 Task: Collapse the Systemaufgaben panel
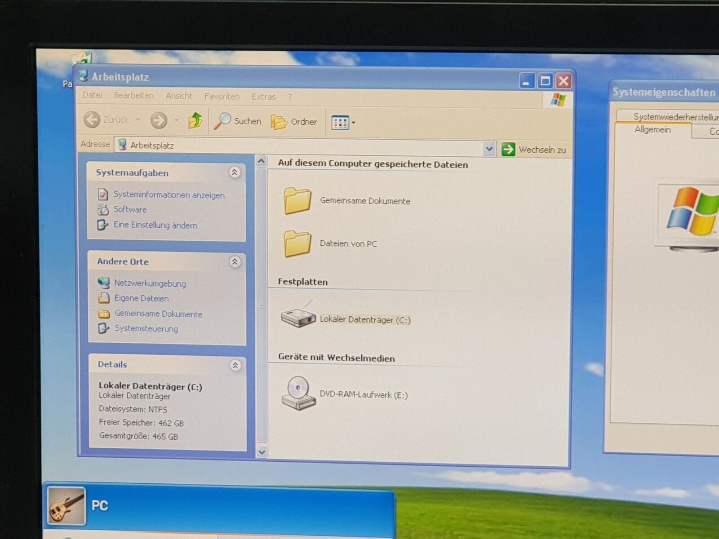(235, 172)
